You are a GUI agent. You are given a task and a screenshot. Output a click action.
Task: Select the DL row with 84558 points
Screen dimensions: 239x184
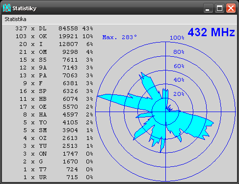[54, 28]
